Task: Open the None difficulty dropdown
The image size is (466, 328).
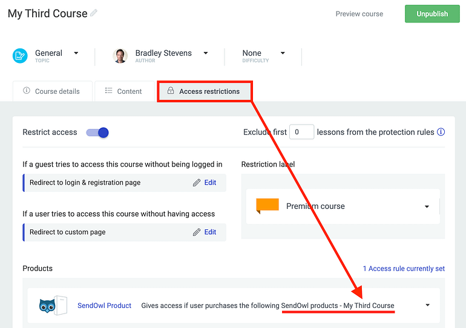Action: coord(283,53)
